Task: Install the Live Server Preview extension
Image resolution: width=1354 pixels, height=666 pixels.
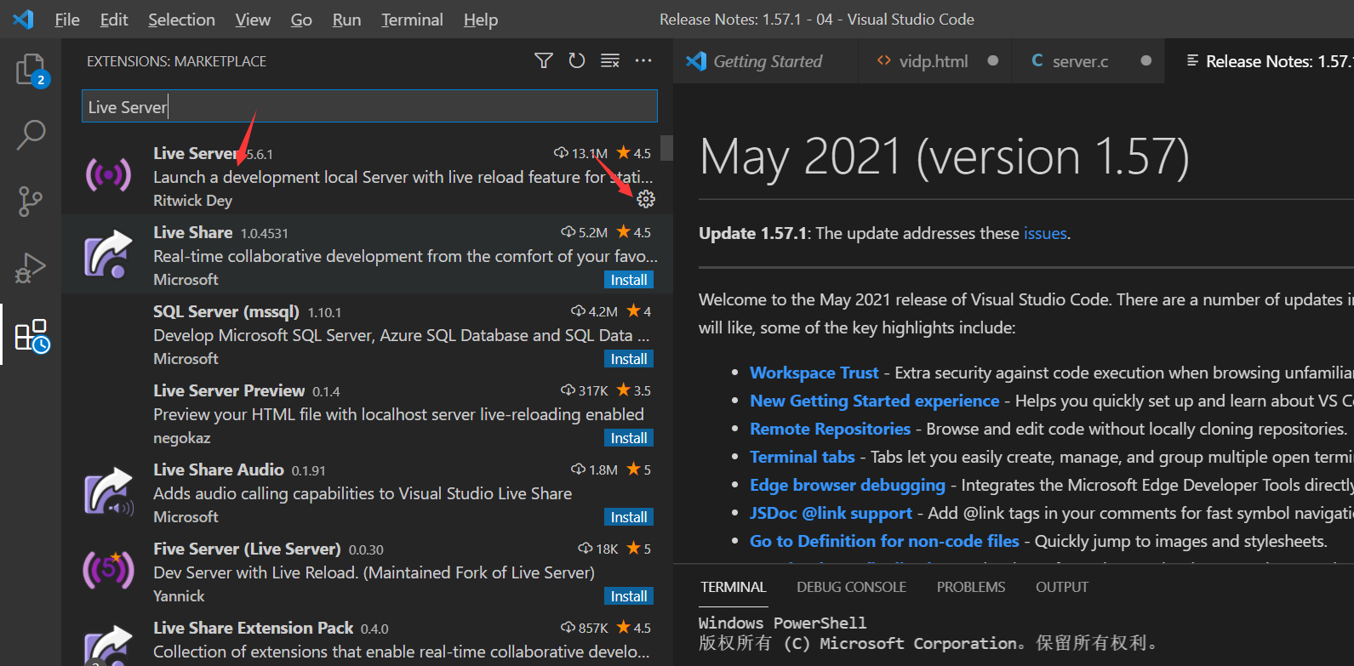Action: 629,438
